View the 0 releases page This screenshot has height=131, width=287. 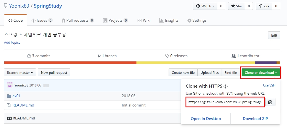pyautogui.click(x=176, y=56)
